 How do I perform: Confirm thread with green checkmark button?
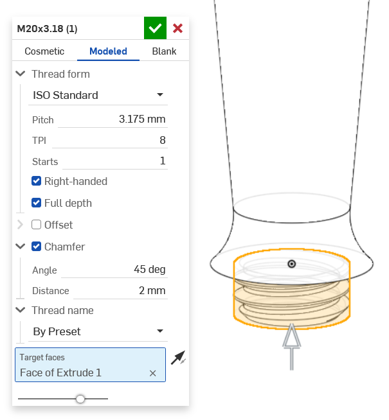click(155, 28)
